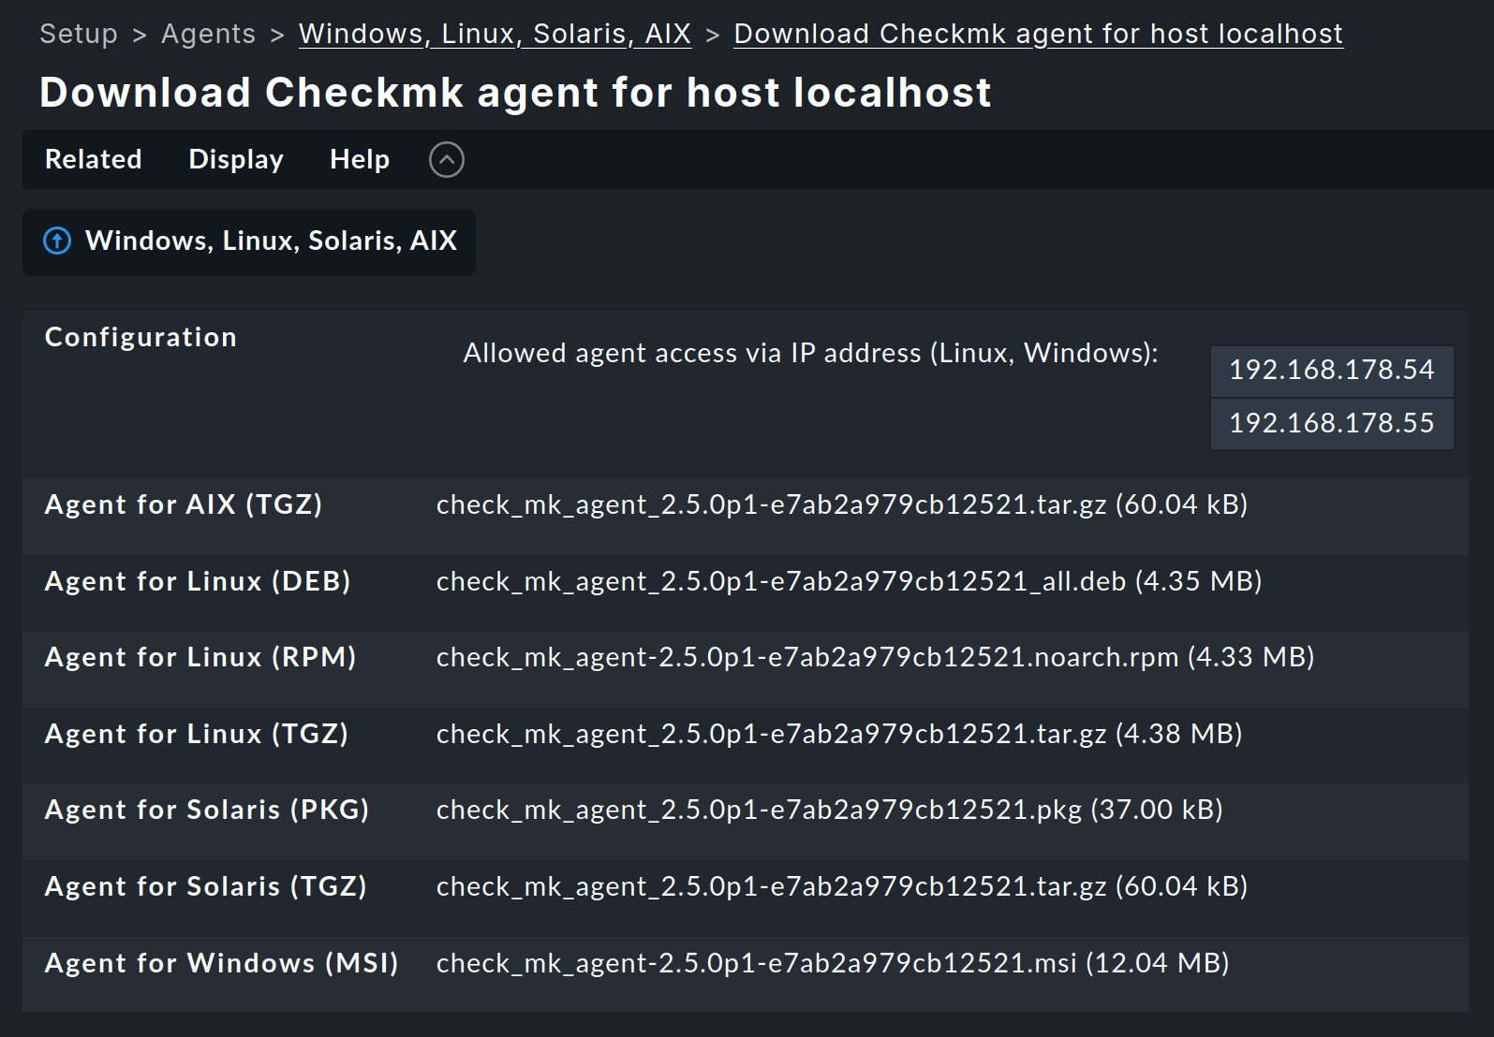
Task: Select allowed IP address 192.168.178.54
Action: click(1332, 371)
